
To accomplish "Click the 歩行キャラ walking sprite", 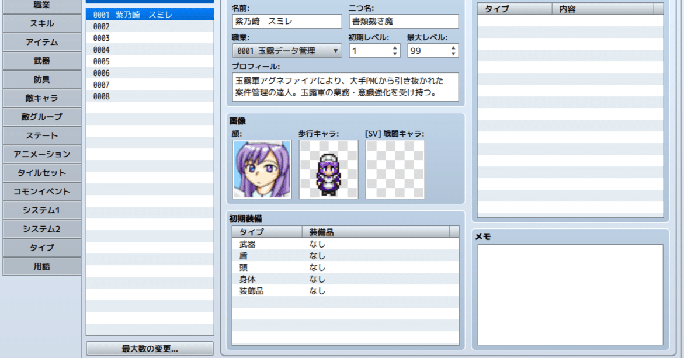I will (x=328, y=169).
